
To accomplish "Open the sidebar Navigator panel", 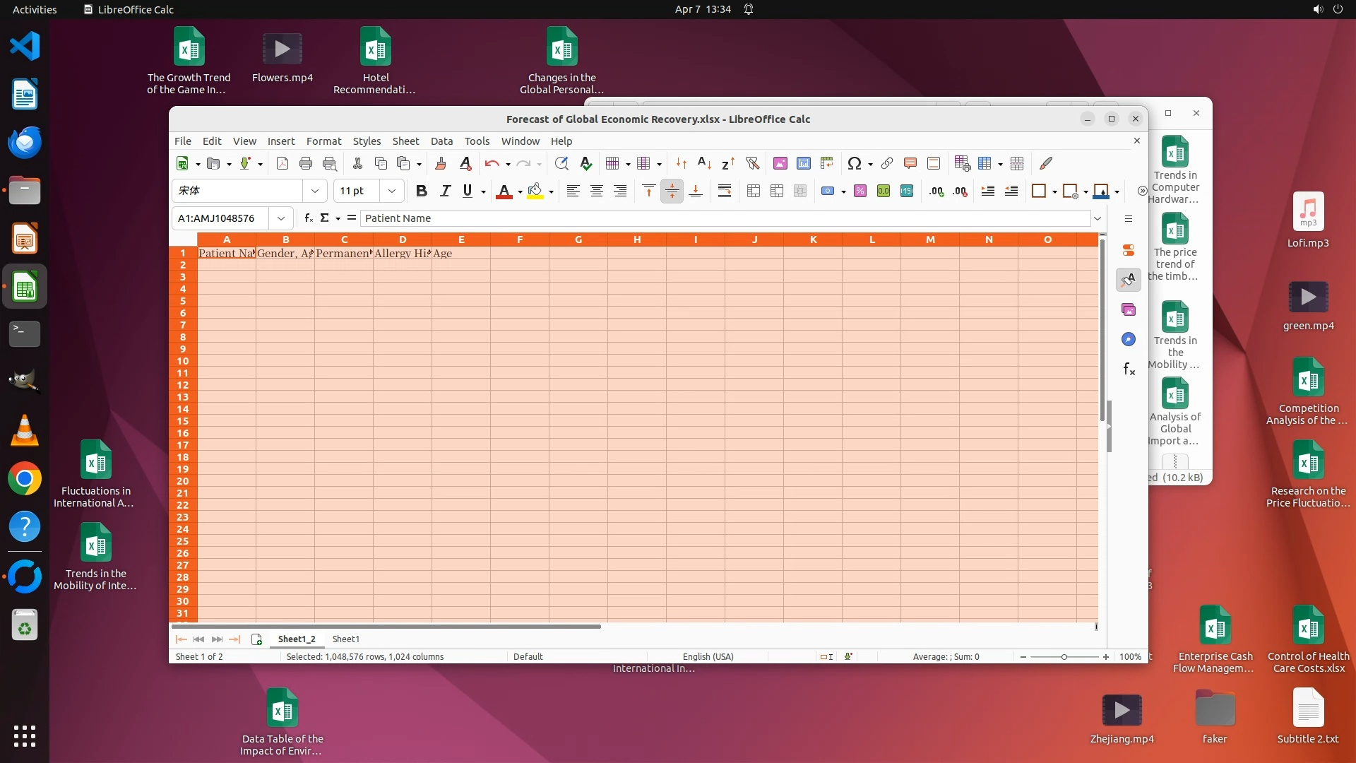I will pos(1128,340).
